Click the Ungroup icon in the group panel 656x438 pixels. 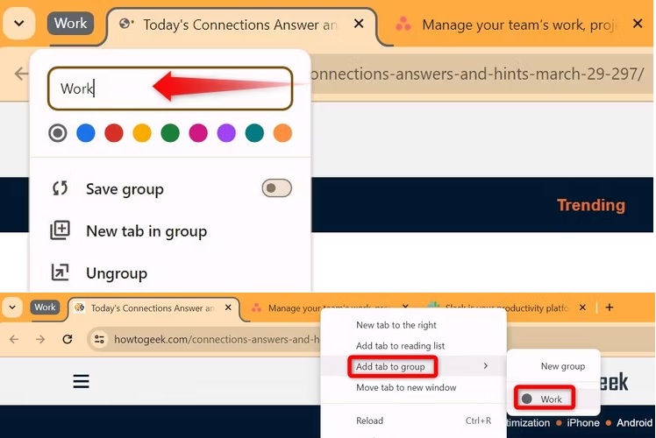60,273
